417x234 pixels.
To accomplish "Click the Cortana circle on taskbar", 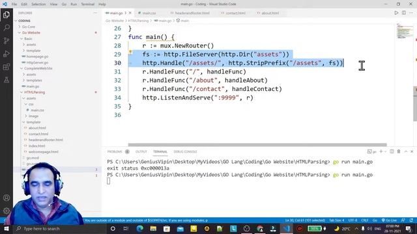I will [113, 228].
